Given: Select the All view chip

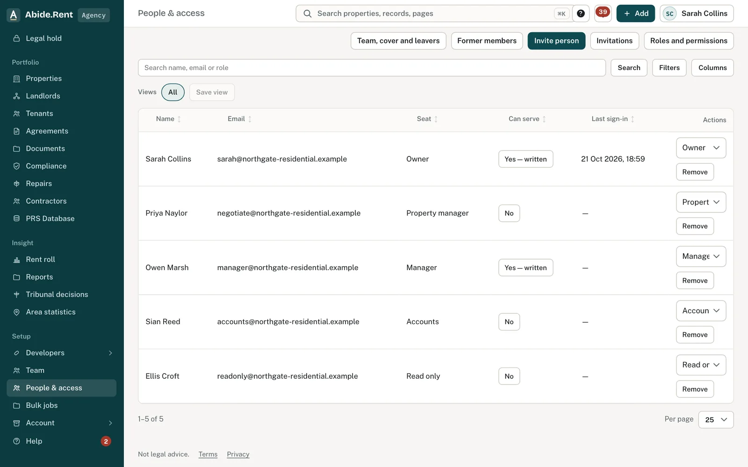Looking at the screenshot, I should (173, 92).
